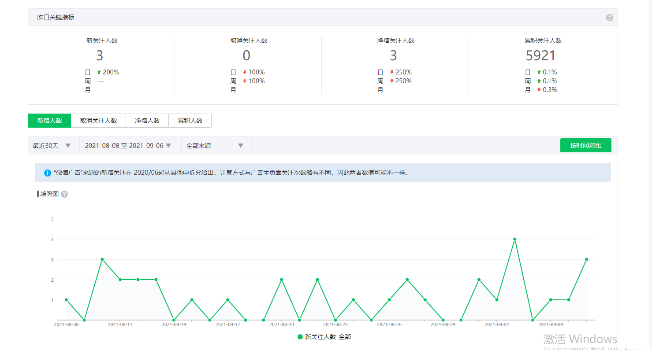Click the peak data point valued 4

514,239
